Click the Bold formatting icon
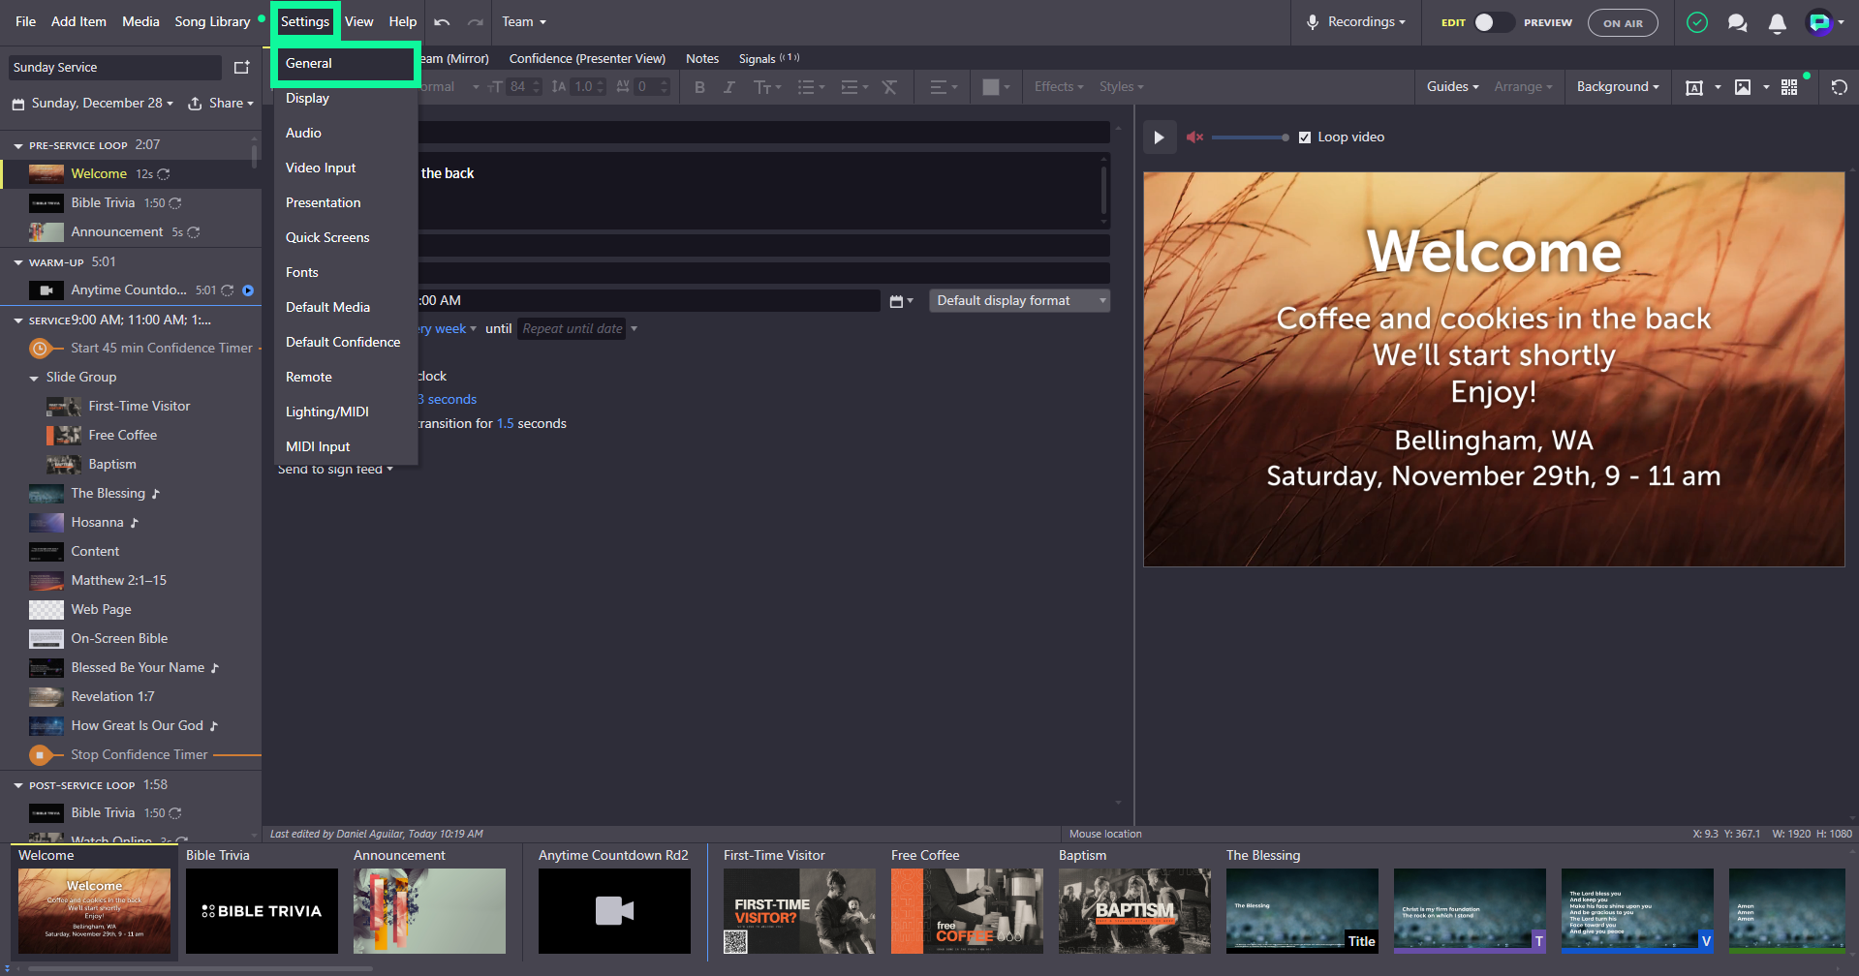1859x976 pixels. tap(699, 87)
